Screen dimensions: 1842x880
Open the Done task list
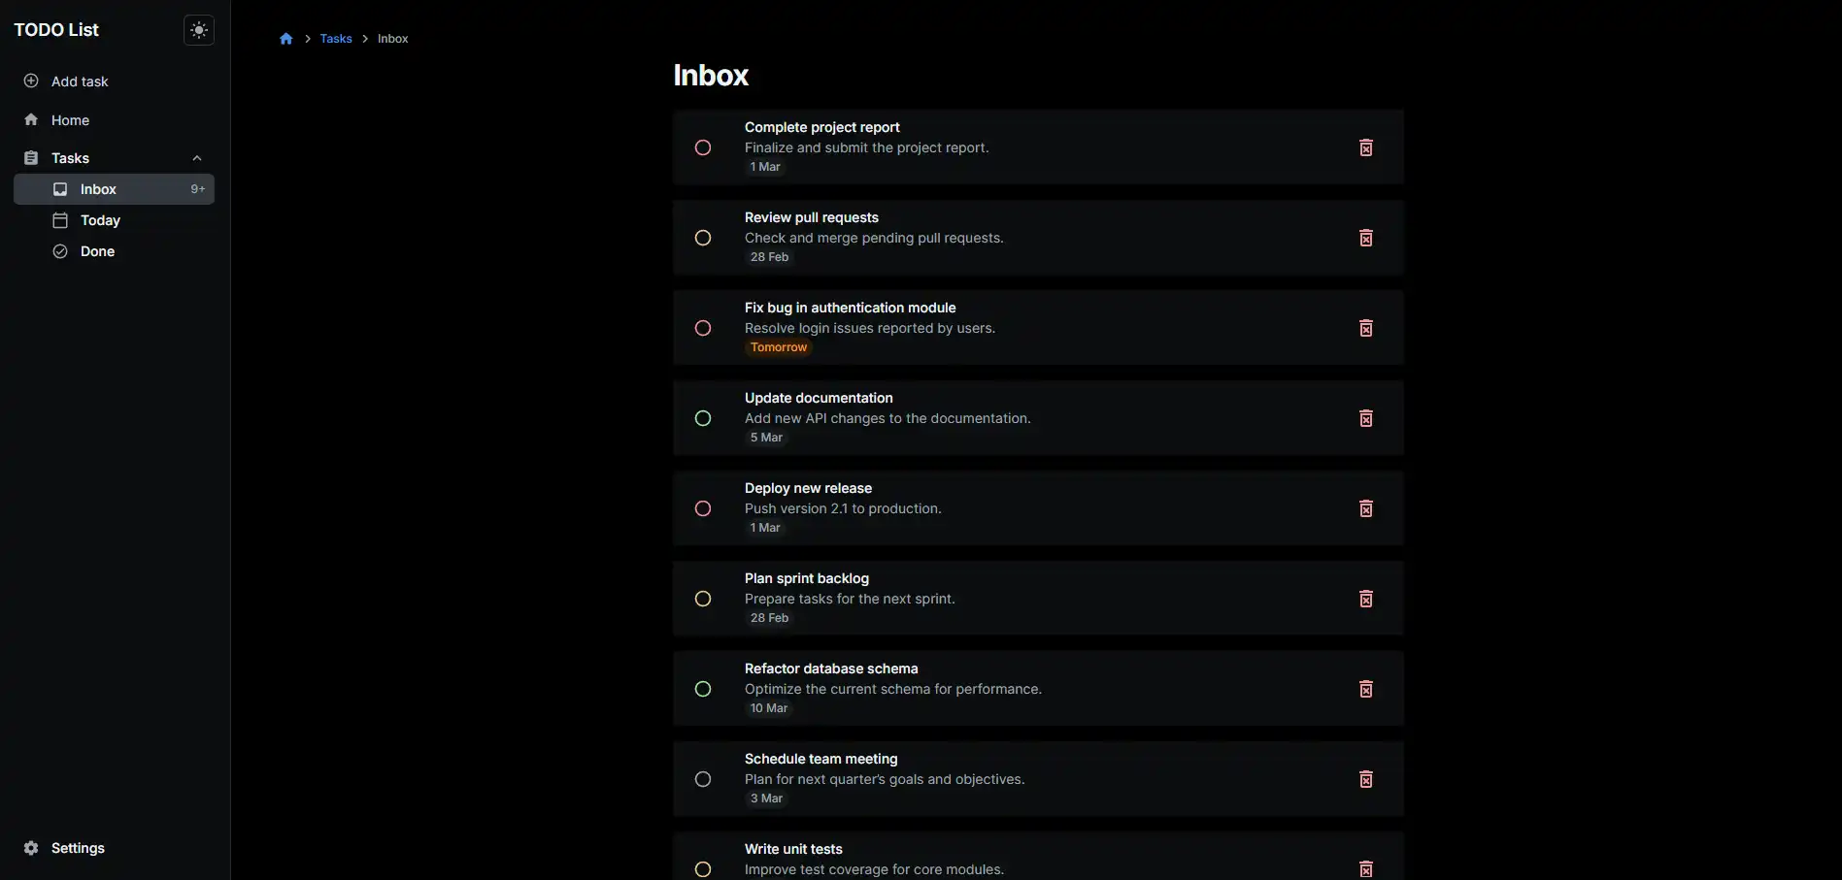click(x=97, y=251)
